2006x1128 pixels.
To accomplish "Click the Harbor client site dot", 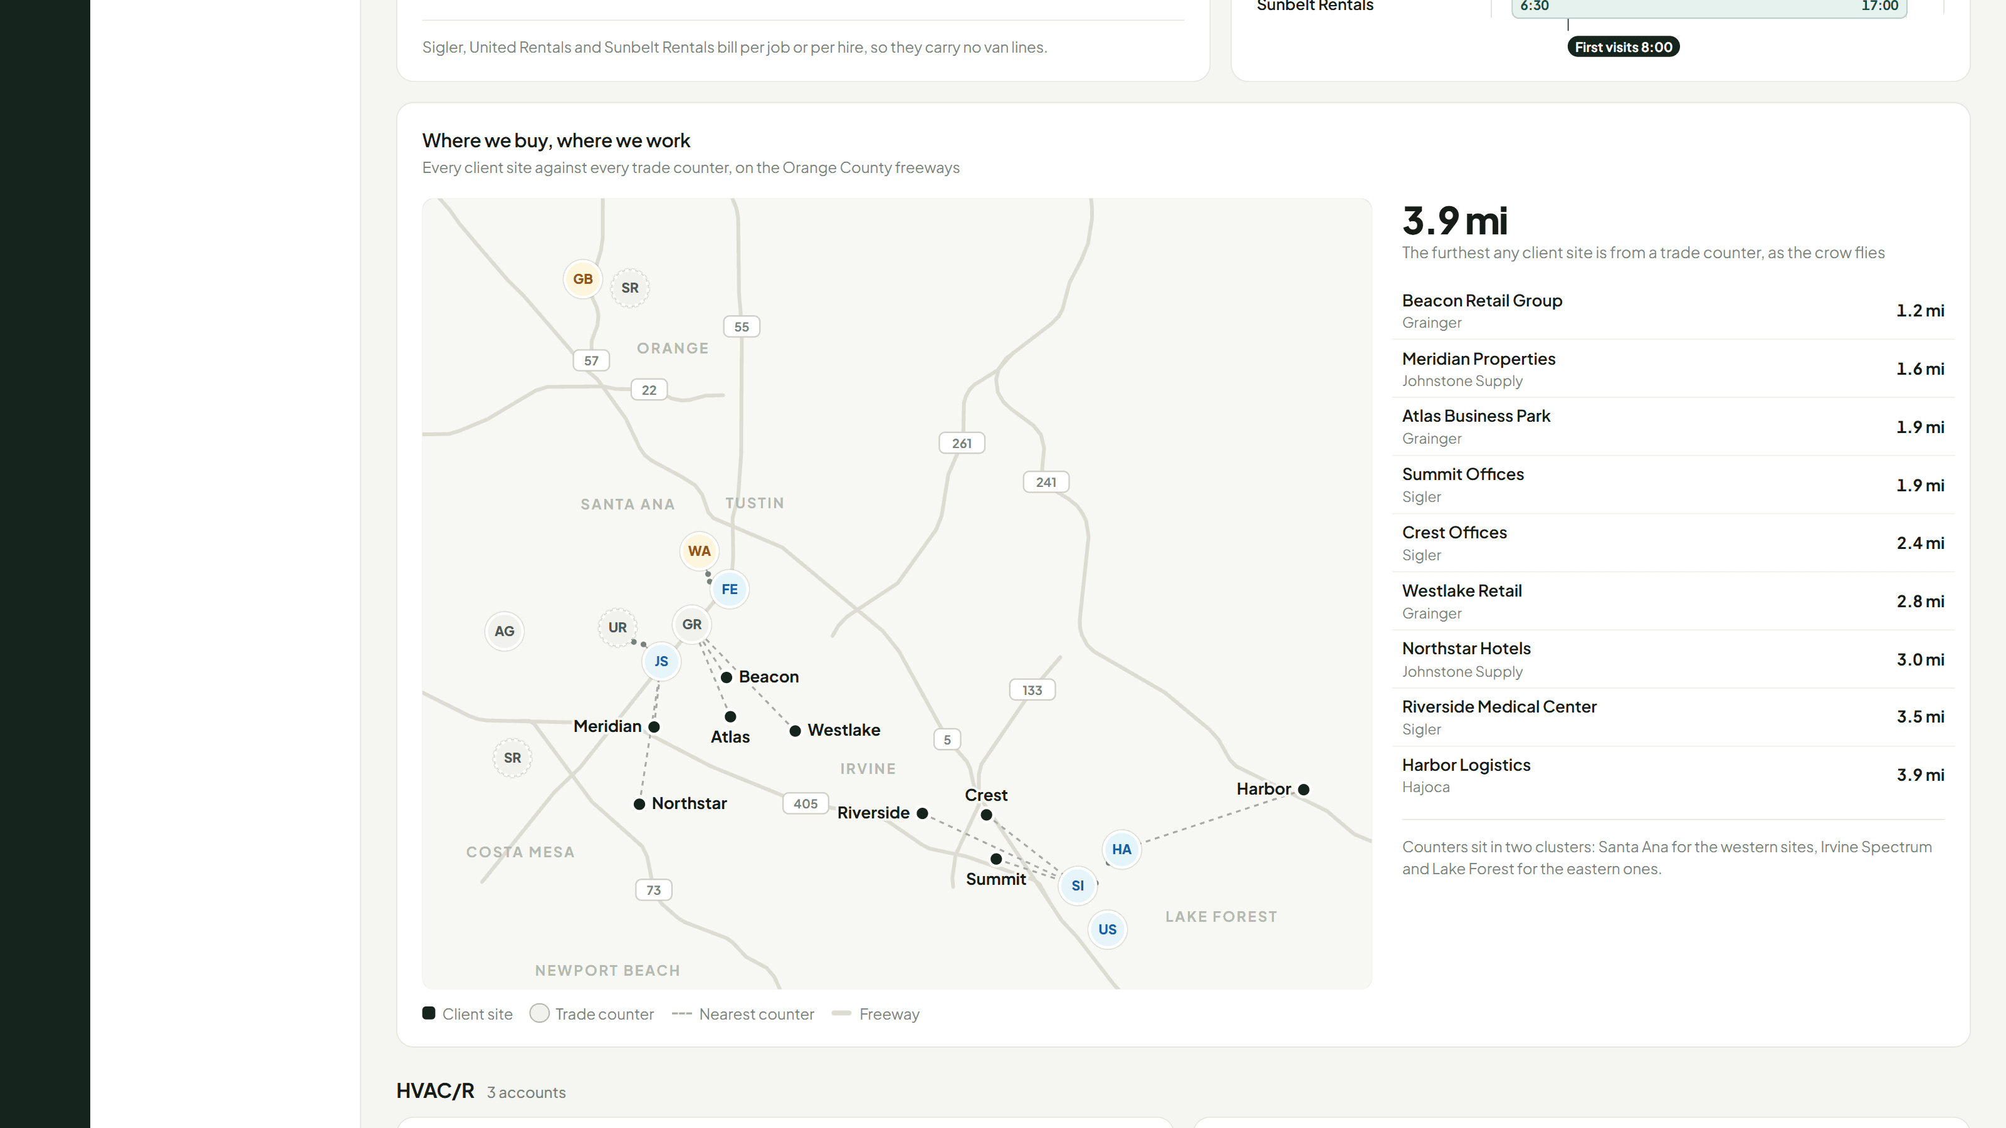I will (1304, 790).
